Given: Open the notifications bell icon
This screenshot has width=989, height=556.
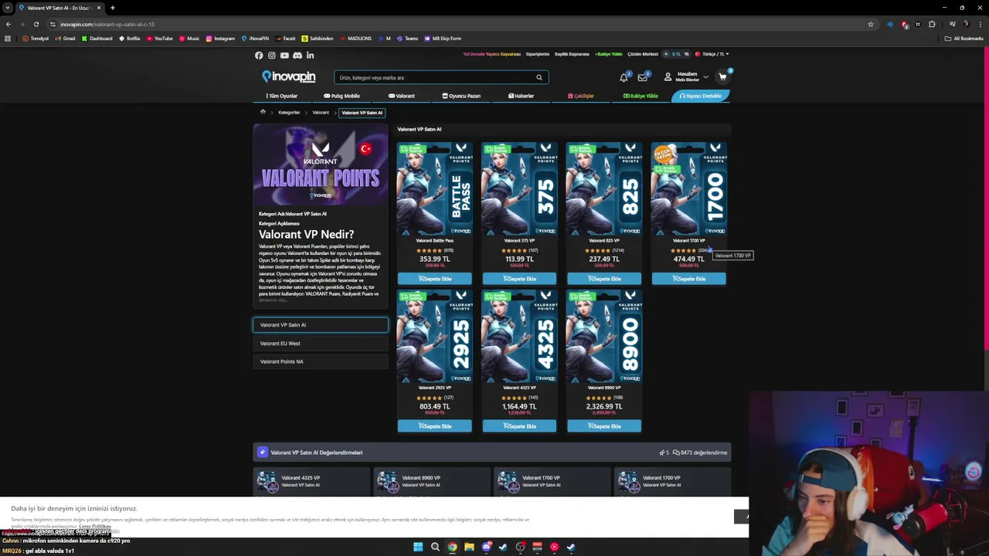Looking at the screenshot, I should point(624,77).
